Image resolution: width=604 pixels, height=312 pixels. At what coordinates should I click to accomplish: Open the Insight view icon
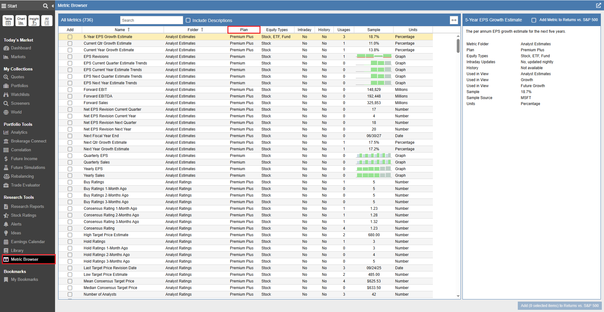click(x=34, y=21)
